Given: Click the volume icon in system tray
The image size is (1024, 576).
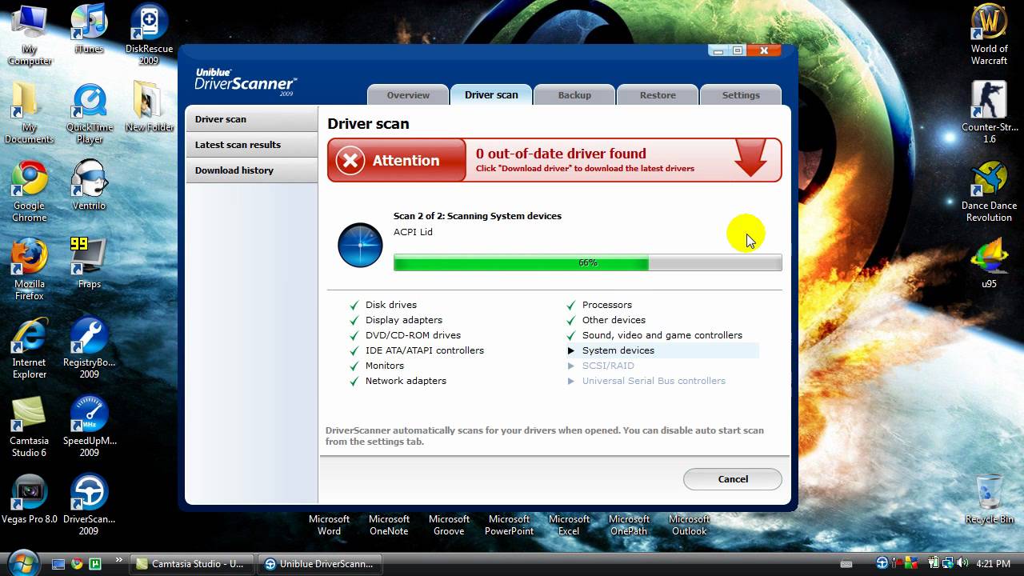Looking at the screenshot, I should [x=962, y=564].
